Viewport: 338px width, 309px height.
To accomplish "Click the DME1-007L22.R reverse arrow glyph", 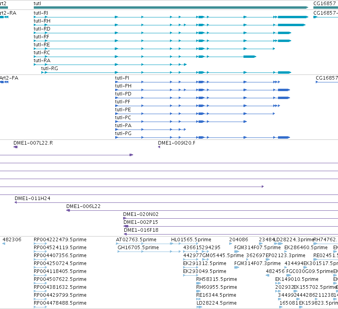I will [15, 147].
